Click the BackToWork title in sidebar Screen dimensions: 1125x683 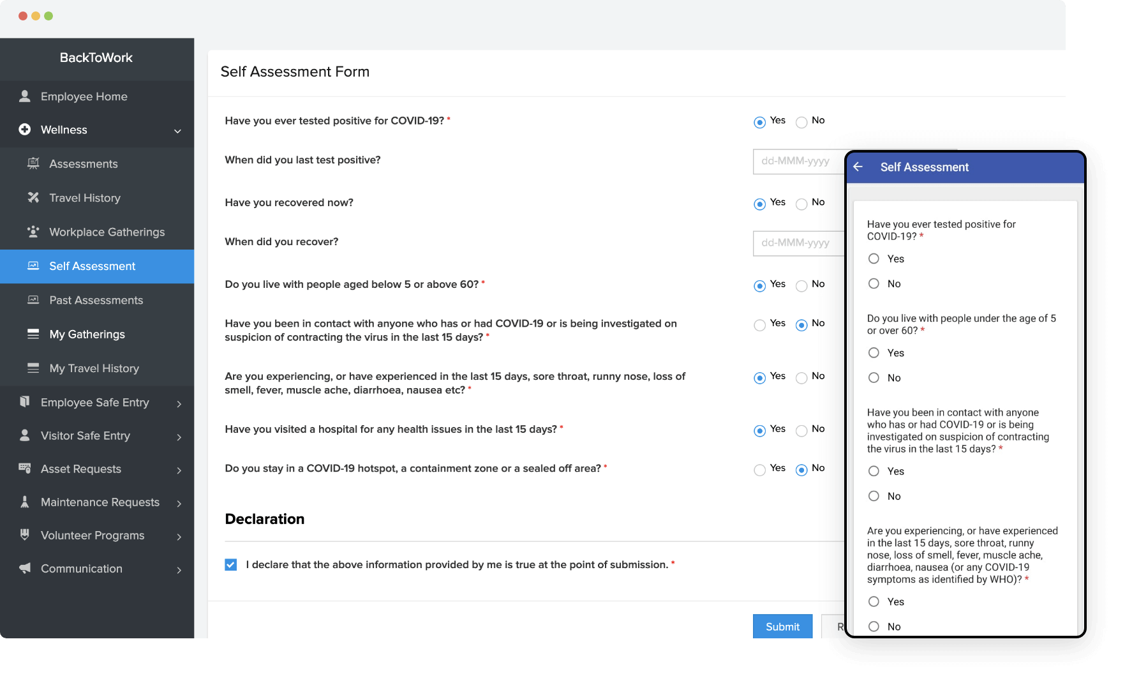(x=96, y=57)
